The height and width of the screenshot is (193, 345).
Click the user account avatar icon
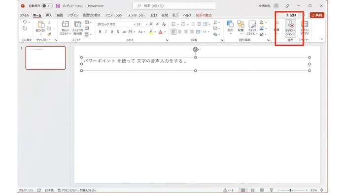click(x=276, y=6)
